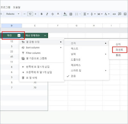Select cell with value 45
Screen dimensions: 128x124
pyautogui.click(x=12, y=57)
